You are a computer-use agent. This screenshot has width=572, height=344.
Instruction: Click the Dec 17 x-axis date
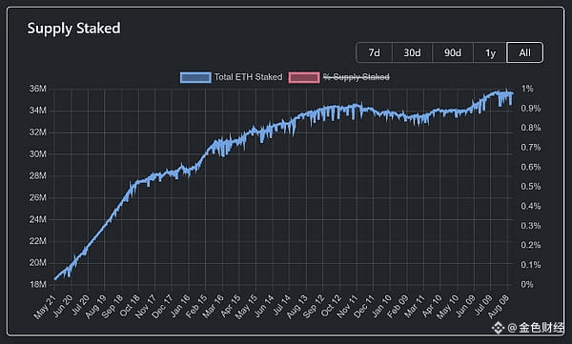pos(163,307)
